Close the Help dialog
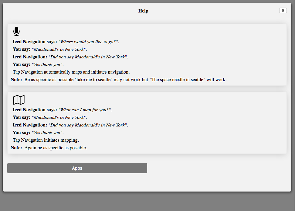 [283, 10]
